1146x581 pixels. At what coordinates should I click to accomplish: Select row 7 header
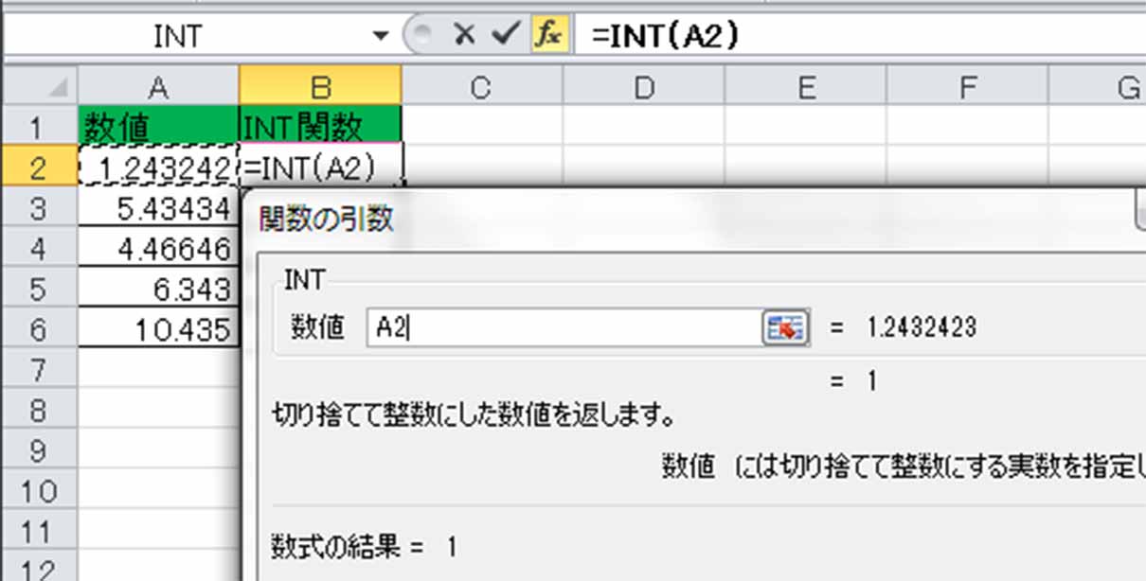[x=39, y=369]
